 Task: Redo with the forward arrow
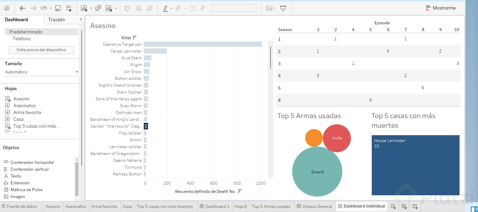tap(33, 8)
